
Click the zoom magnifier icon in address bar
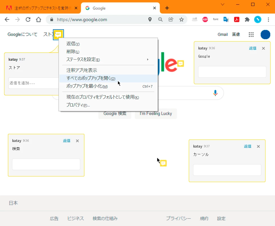click(160, 19)
